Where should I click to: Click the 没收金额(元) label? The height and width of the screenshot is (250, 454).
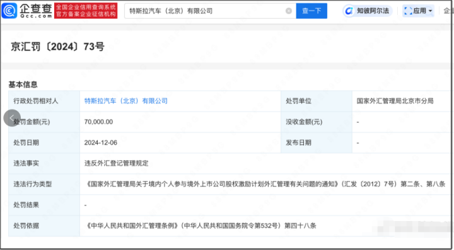[x=304, y=122]
